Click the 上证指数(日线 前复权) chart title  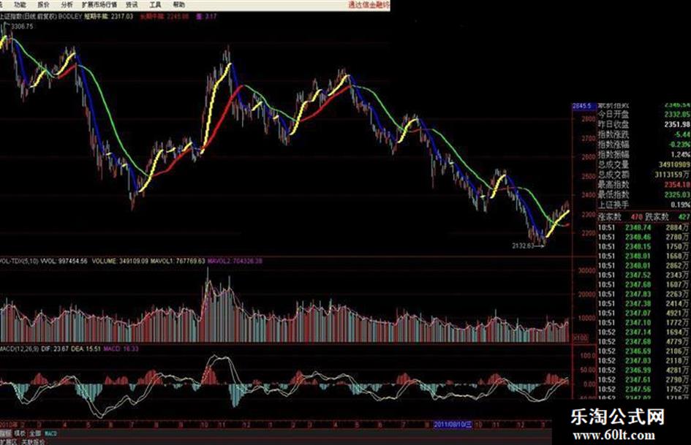point(29,16)
